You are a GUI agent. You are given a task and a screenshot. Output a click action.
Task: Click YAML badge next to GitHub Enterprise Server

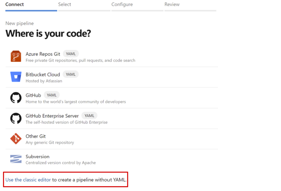click(x=89, y=116)
